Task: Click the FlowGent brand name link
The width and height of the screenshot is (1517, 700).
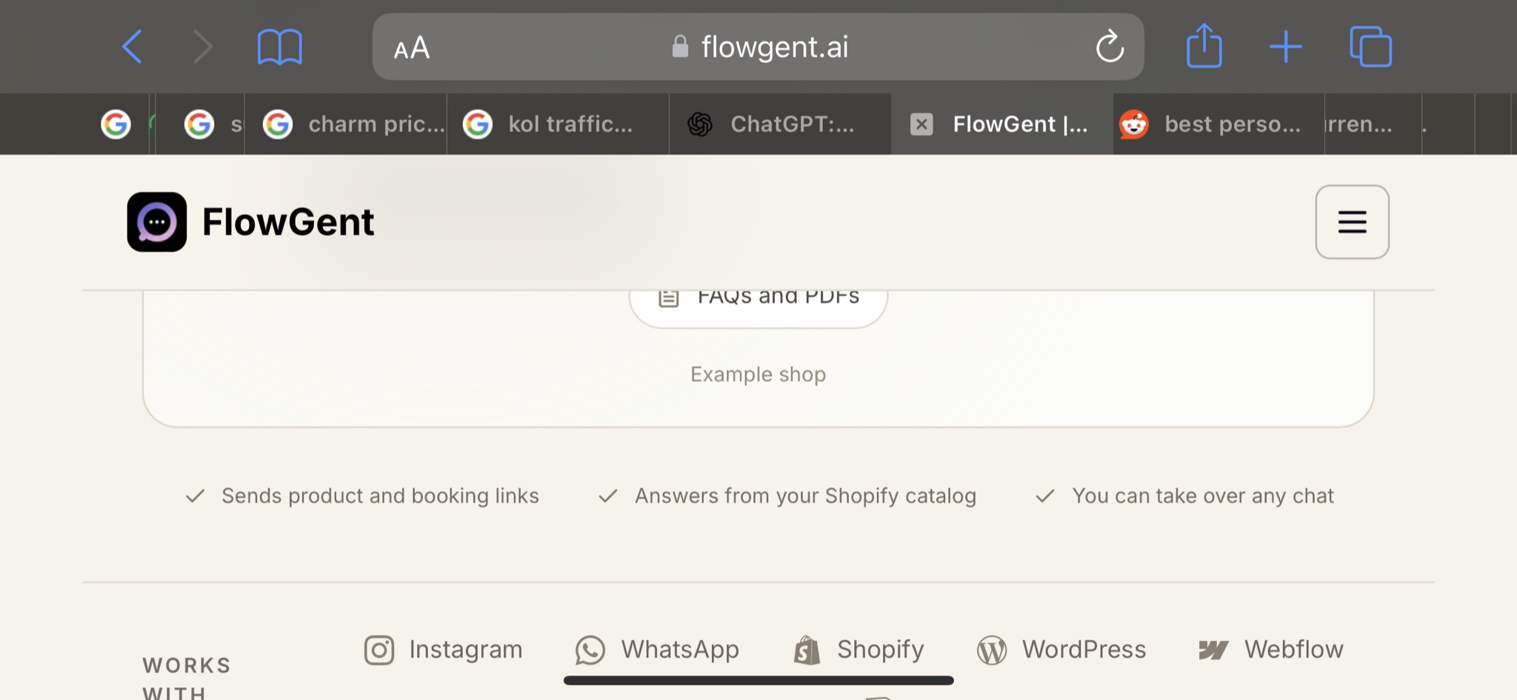Action: point(288,222)
